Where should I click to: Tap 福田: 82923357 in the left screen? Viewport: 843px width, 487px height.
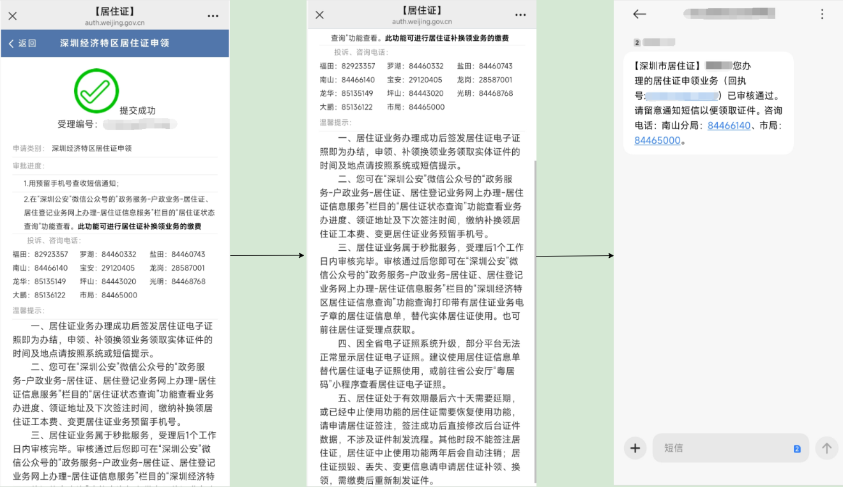coord(40,254)
